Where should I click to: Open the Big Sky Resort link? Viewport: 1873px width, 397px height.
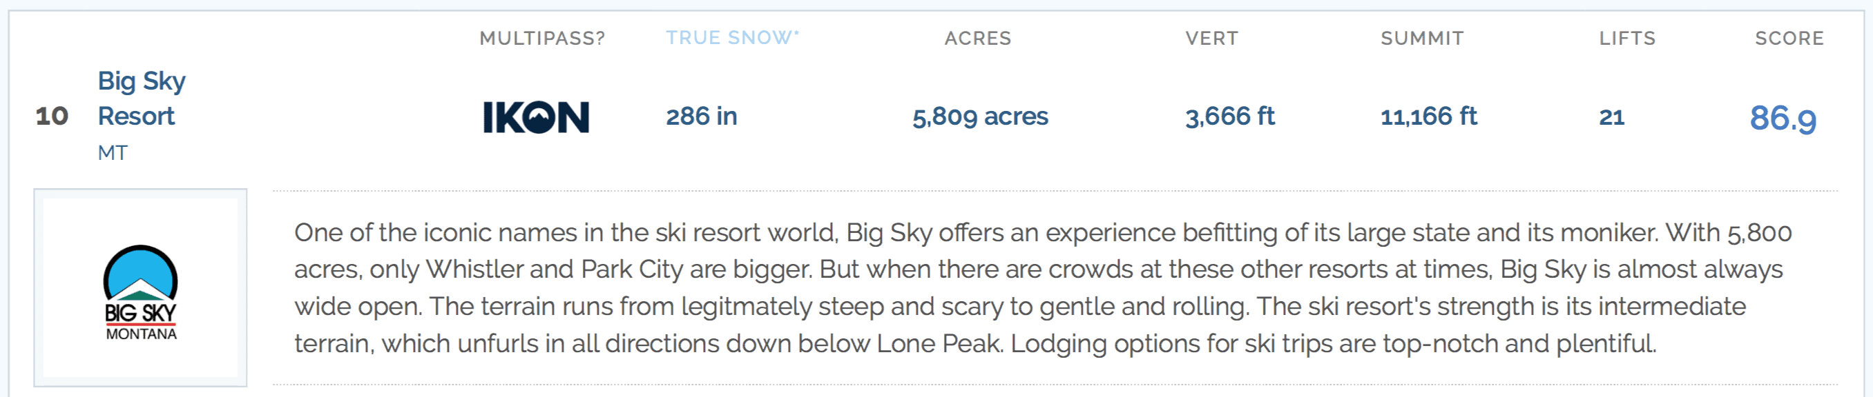pyautogui.click(x=141, y=98)
